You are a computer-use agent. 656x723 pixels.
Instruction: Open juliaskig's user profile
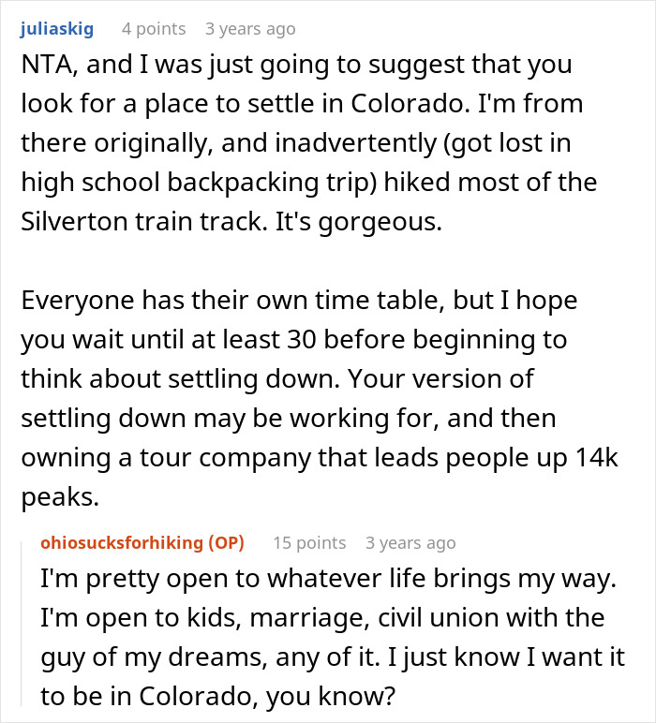click(57, 29)
